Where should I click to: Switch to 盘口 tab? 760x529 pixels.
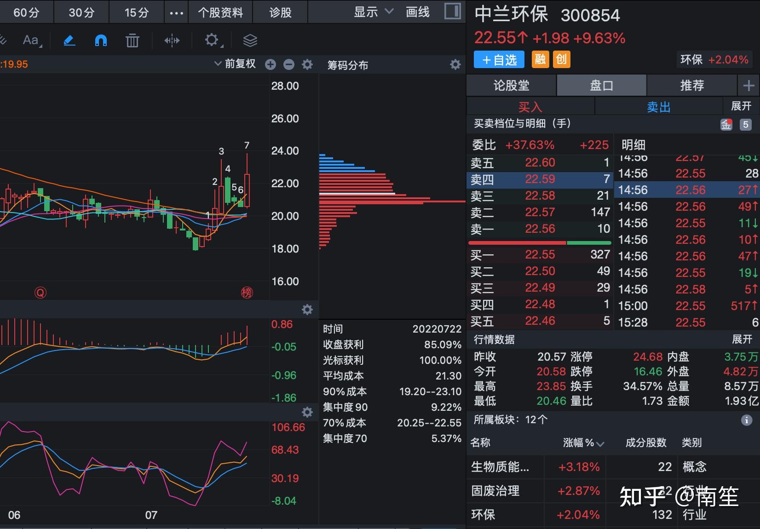tap(602, 85)
